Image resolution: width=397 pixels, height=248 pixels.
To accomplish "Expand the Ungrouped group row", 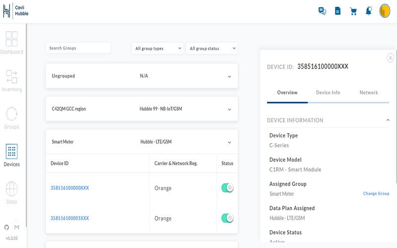I will [x=229, y=76].
